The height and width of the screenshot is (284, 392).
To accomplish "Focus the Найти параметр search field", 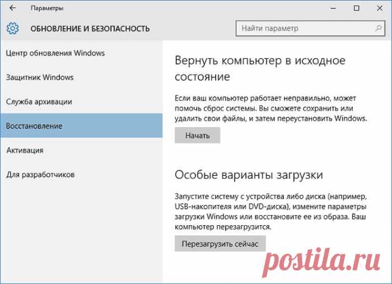I will point(310,29).
